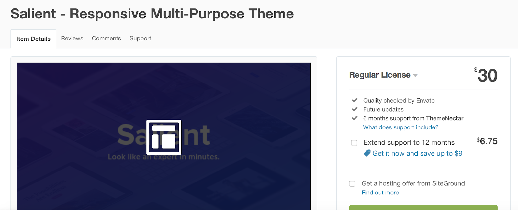
Task: Tick the Extend support to 12 months checkbox
Action: click(x=354, y=143)
